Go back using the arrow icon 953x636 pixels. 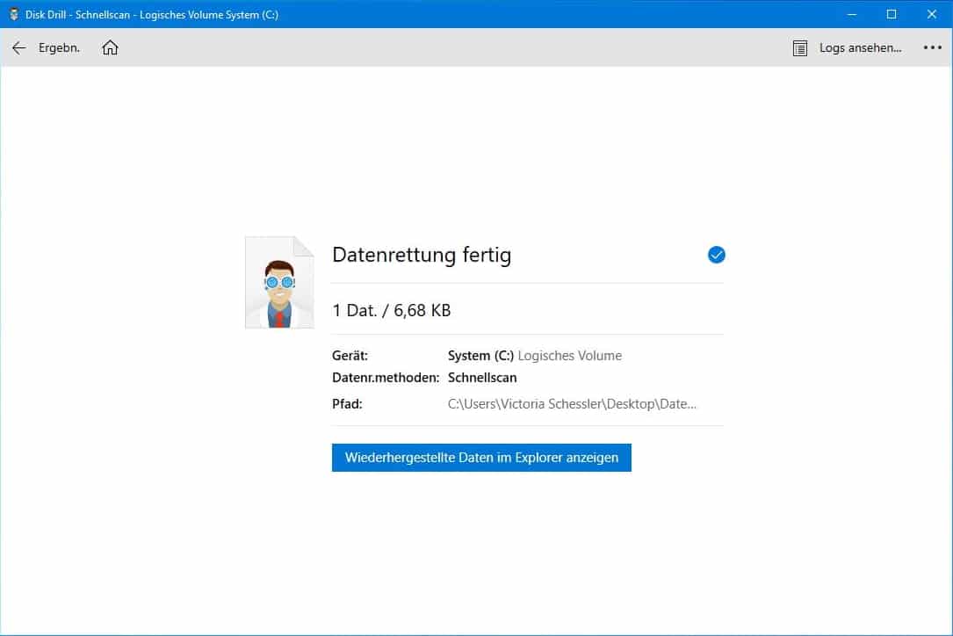tap(18, 48)
